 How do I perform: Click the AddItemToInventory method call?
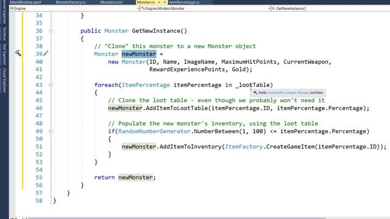click(x=190, y=147)
